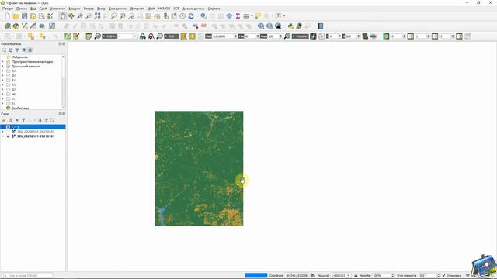Uncheck the 38V_20200101-20210101 layer checkbox

(8, 136)
